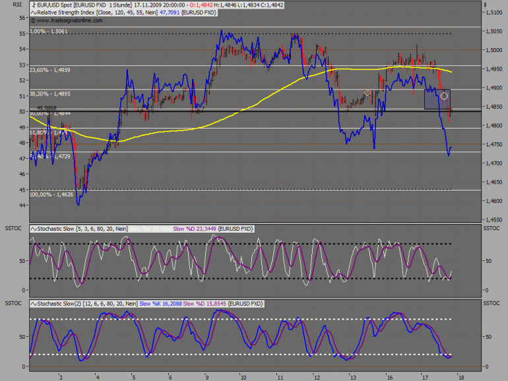
Task: Click the RSI axis heading at top left
Action: (x=17, y=5)
